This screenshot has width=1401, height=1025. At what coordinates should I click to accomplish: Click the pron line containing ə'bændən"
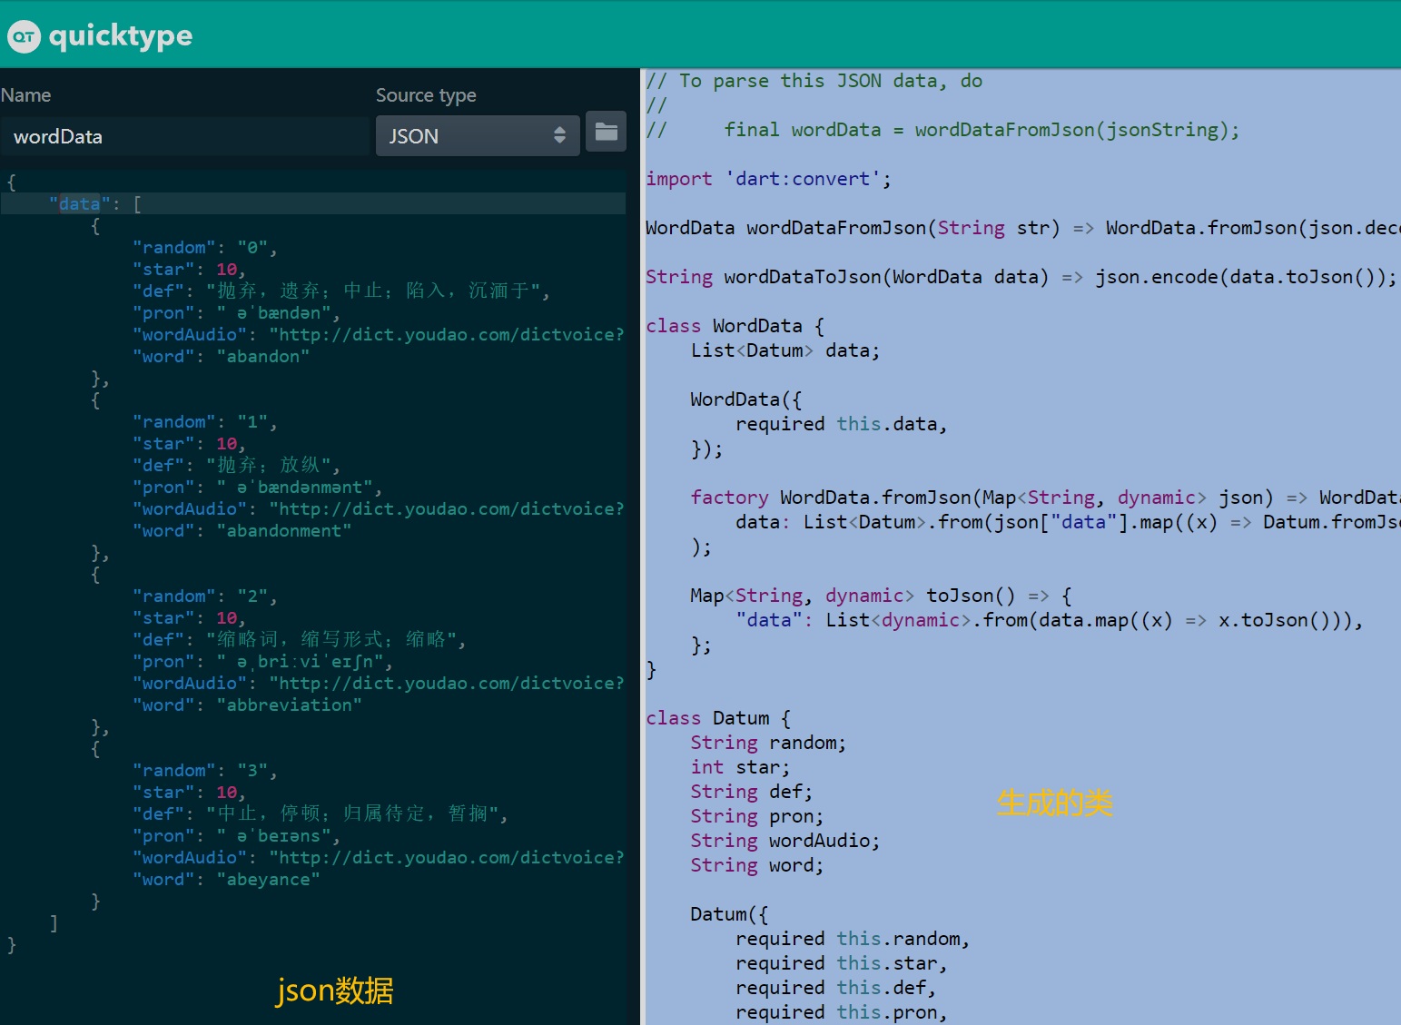pyautogui.click(x=237, y=312)
